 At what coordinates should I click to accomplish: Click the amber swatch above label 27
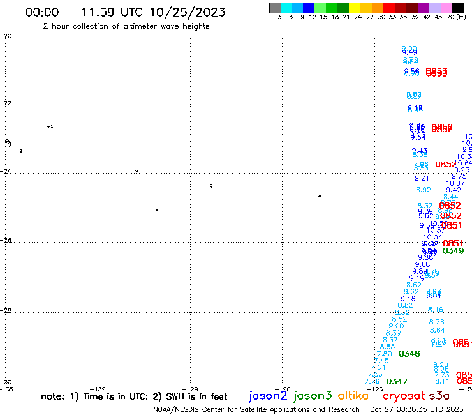[x=366, y=8]
